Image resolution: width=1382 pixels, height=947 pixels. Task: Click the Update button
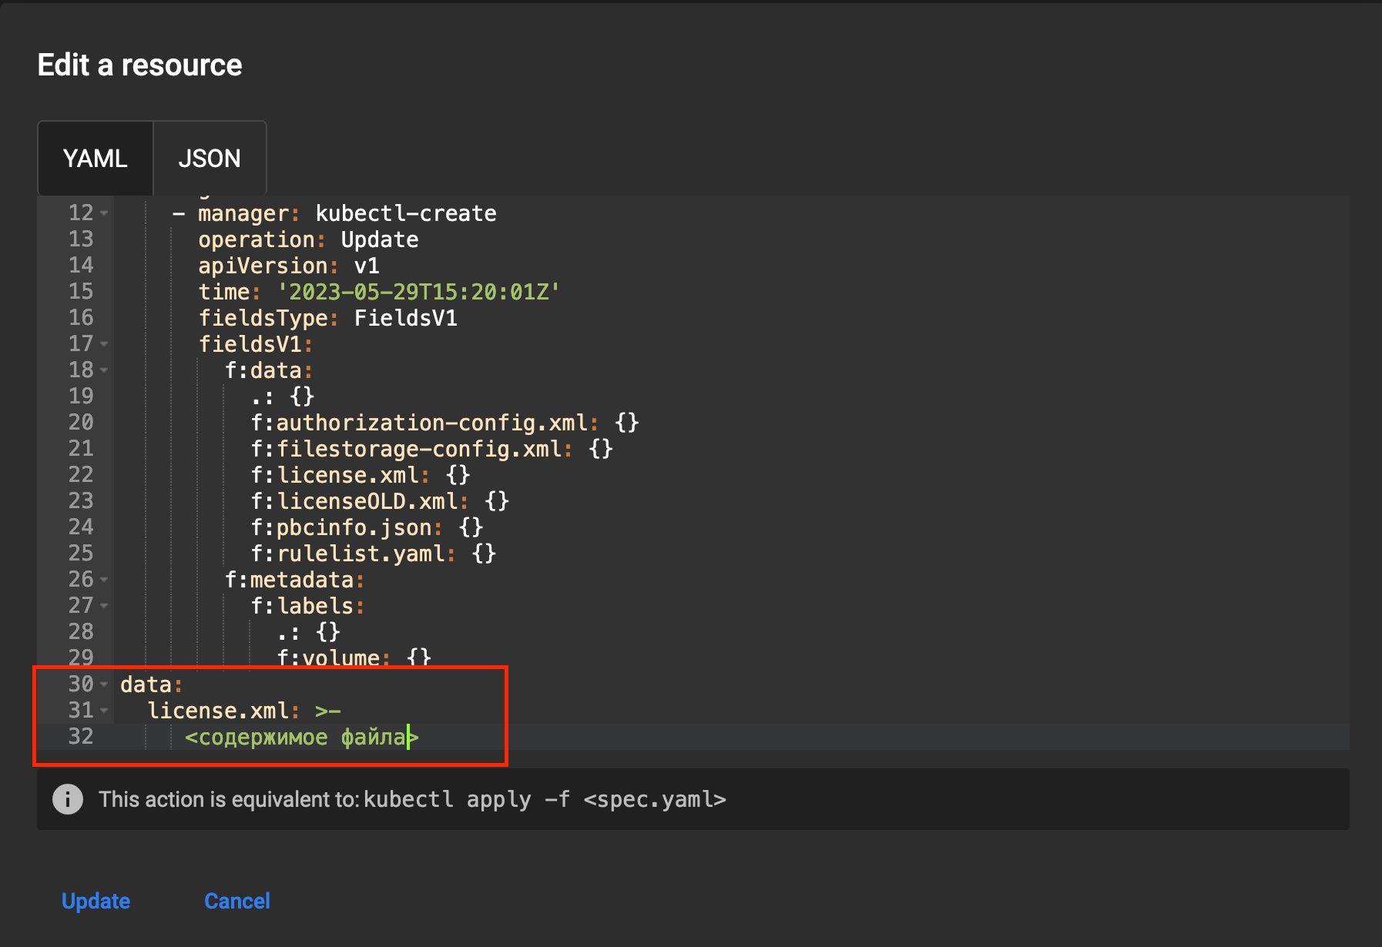(x=96, y=901)
